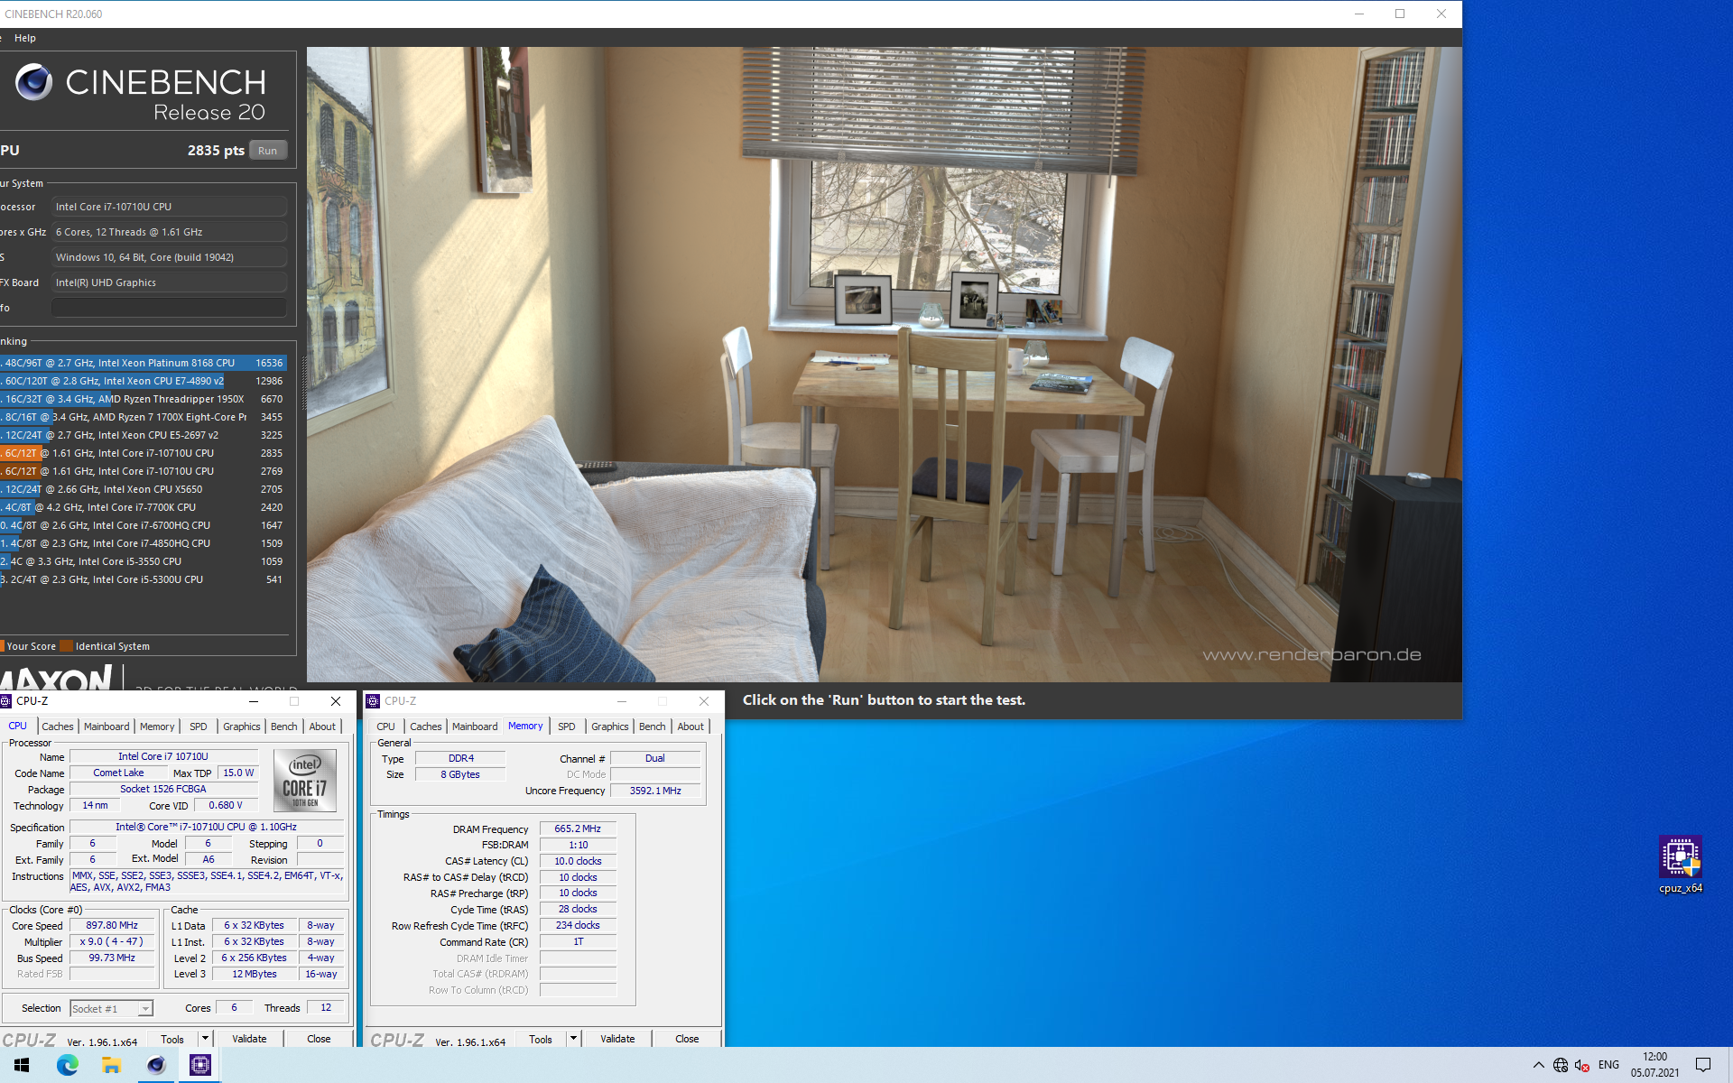Select Xeon Platinum 8168 ranking row
1733x1083 pixels.
[144, 363]
